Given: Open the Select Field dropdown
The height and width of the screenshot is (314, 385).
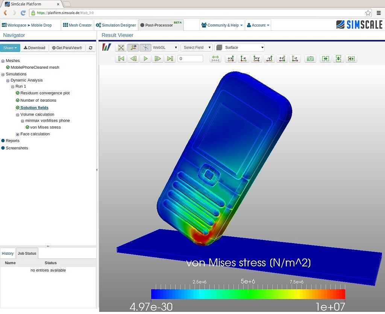Looking at the screenshot, I should tap(196, 47).
